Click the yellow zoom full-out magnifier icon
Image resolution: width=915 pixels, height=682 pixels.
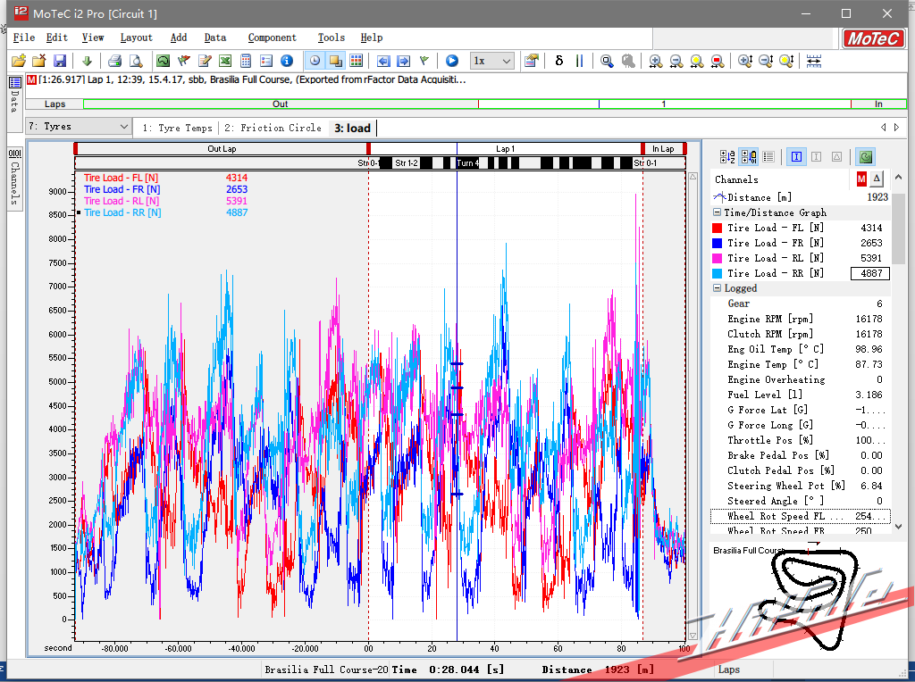tap(697, 61)
